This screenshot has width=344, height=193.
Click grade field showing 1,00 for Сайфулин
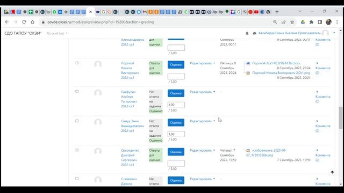point(176,105)
